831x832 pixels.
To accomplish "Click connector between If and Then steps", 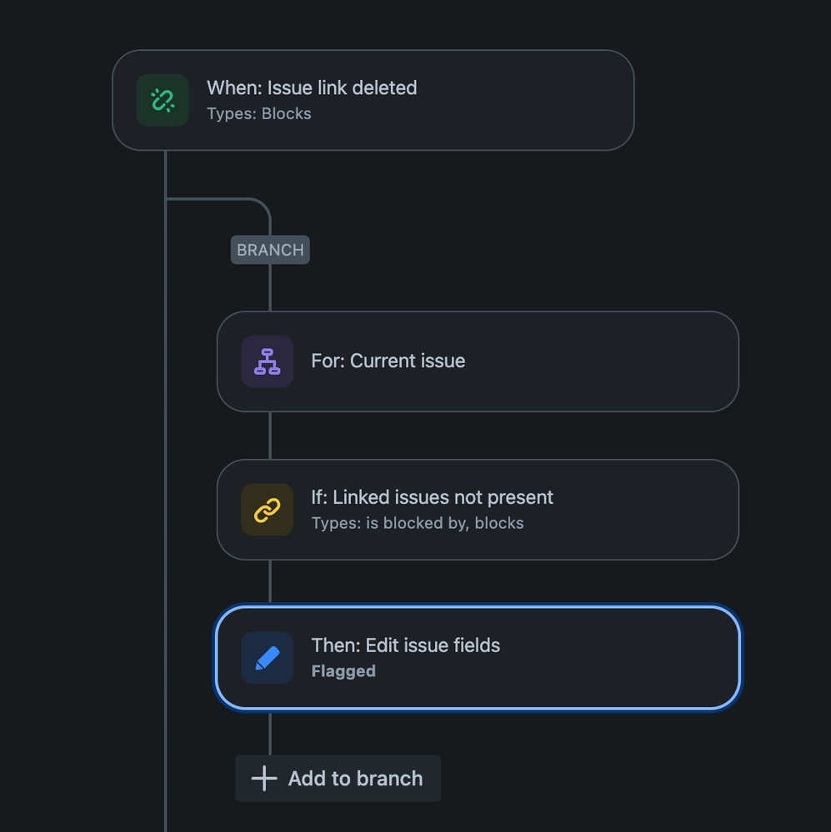I will coord(270,582).
